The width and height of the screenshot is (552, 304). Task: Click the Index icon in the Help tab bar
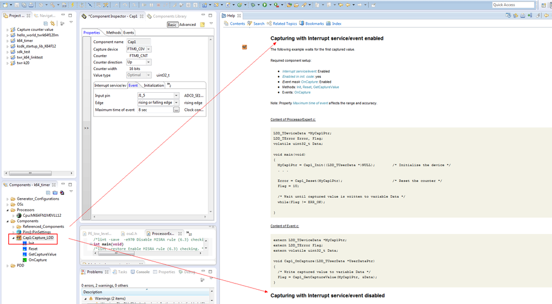[328, 23]
